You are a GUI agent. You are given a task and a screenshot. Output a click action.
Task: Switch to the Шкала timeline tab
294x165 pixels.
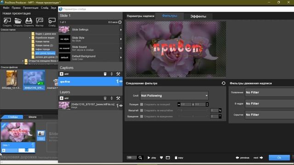pos(33,117)
